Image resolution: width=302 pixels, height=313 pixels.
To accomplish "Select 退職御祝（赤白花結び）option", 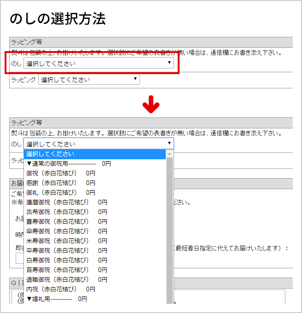I will point(95,279).
